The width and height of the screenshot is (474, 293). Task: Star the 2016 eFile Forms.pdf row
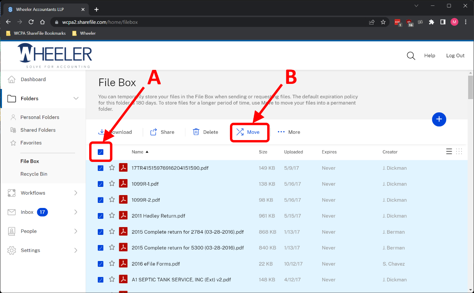click(x=112, y=263)
